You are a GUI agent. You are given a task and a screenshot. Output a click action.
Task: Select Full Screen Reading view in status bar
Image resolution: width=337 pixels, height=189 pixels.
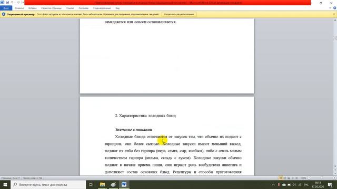[x=285, y=178]
